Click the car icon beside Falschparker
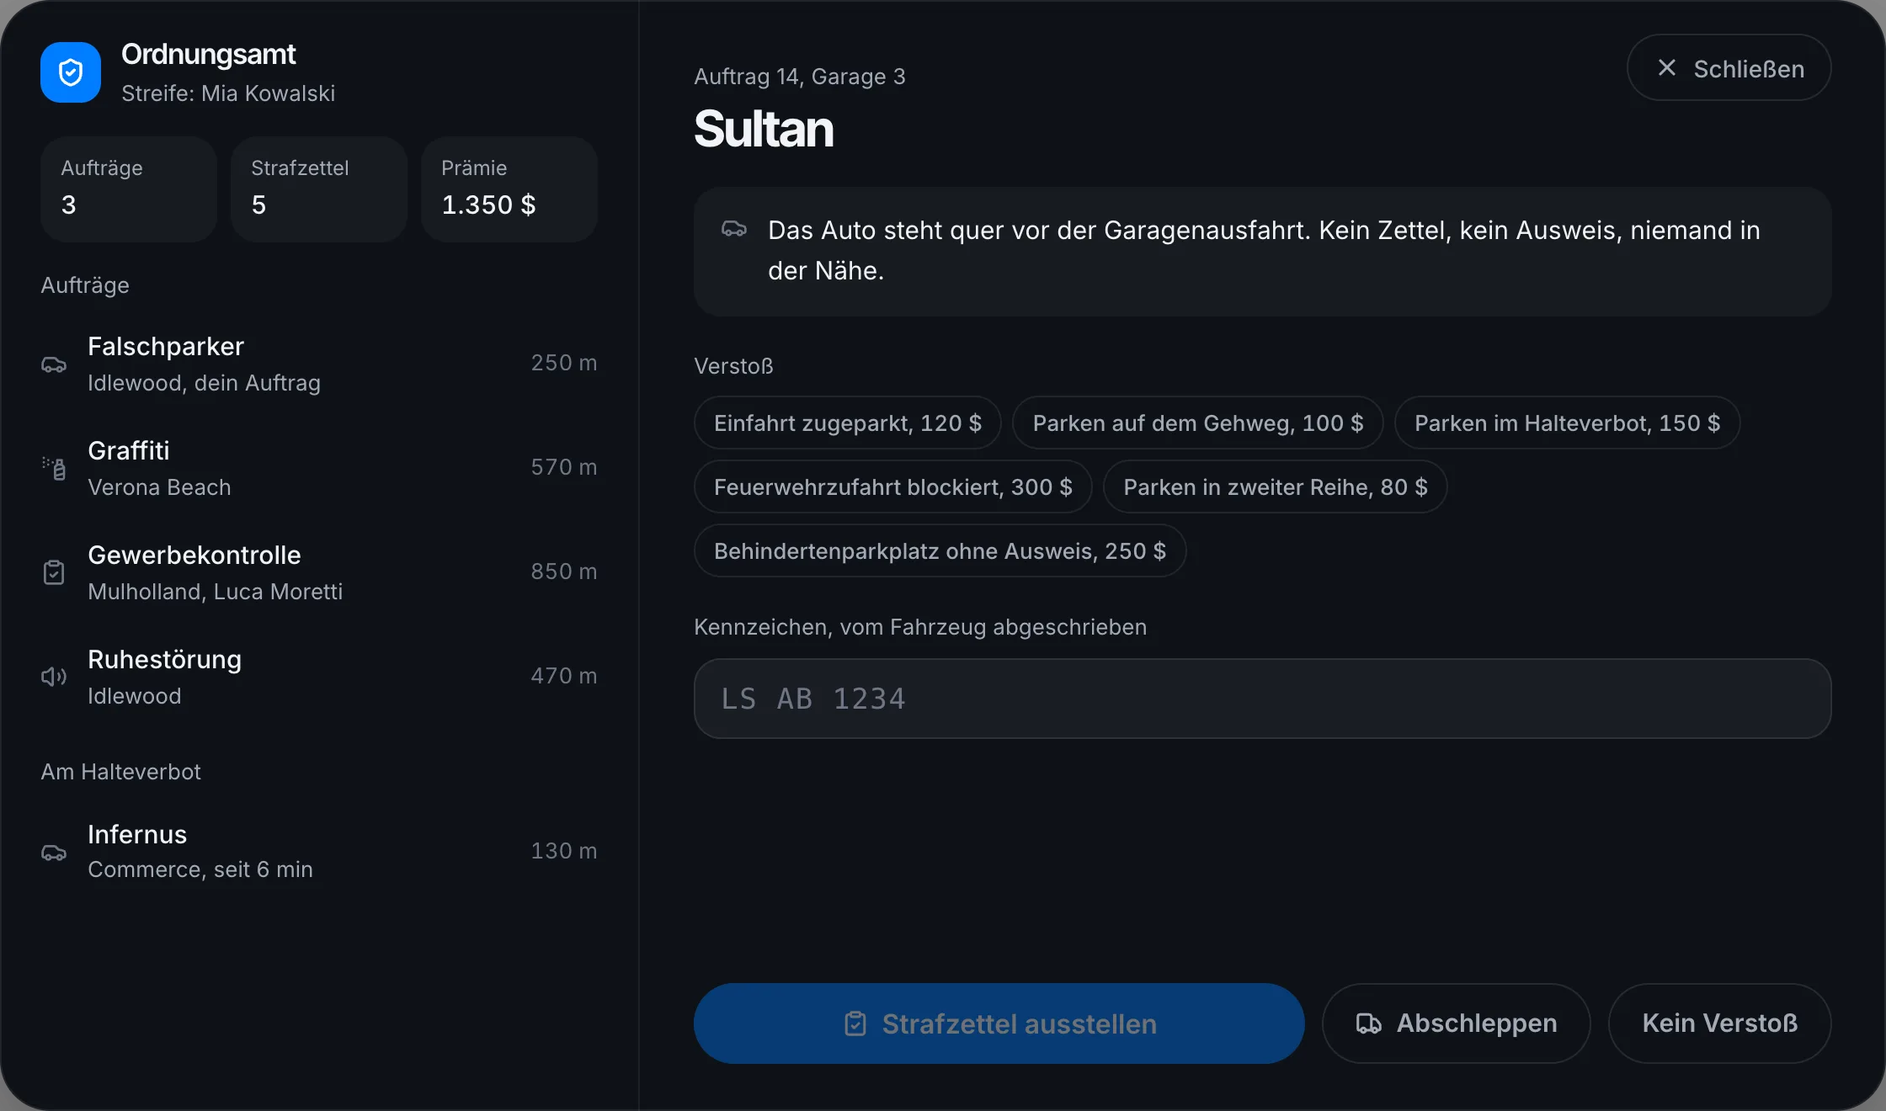Screen dimensions: 1886x1111 tap(54, 364)
